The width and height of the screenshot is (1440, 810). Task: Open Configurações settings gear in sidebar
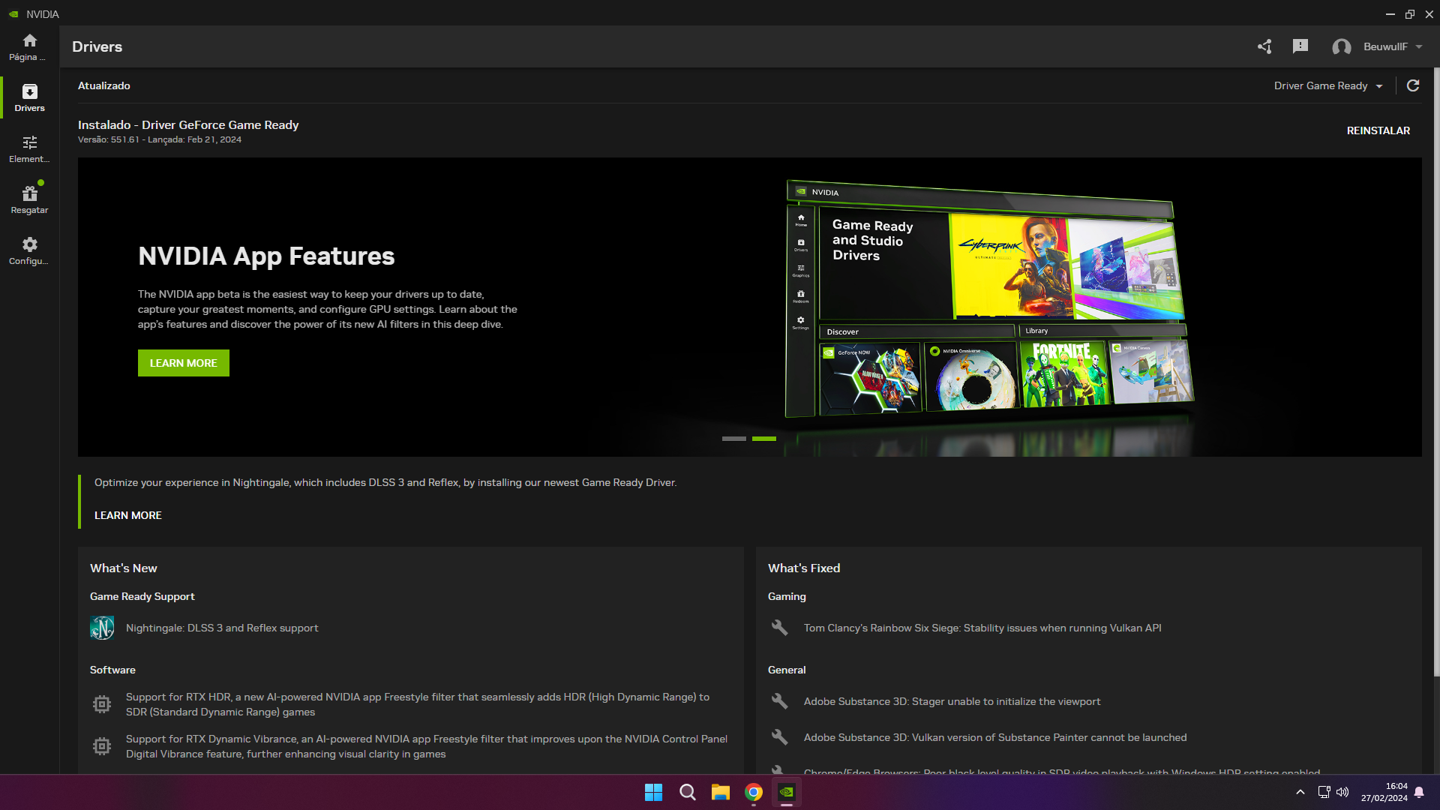[29, 250]
